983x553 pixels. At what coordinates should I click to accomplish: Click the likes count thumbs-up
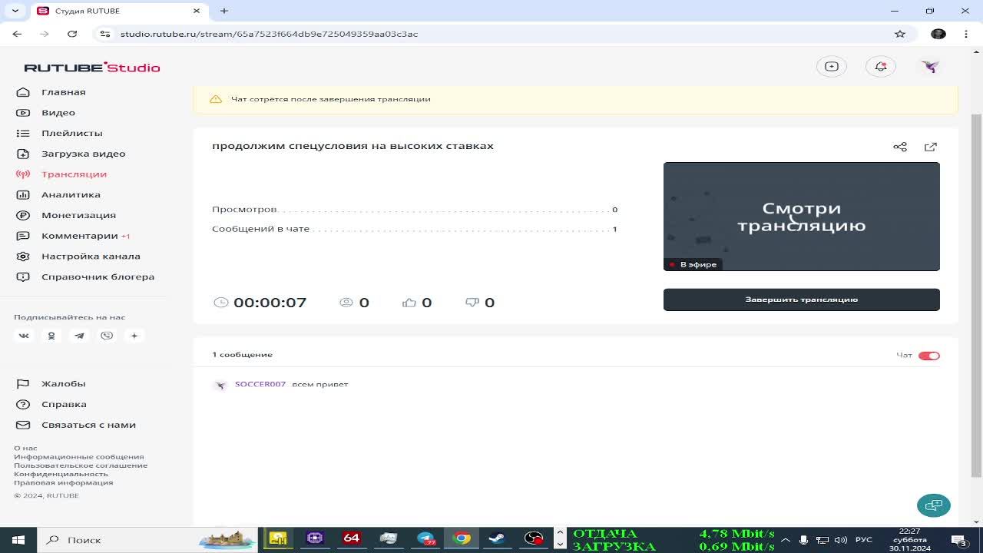pyautogui.click(x=409, y=303)
